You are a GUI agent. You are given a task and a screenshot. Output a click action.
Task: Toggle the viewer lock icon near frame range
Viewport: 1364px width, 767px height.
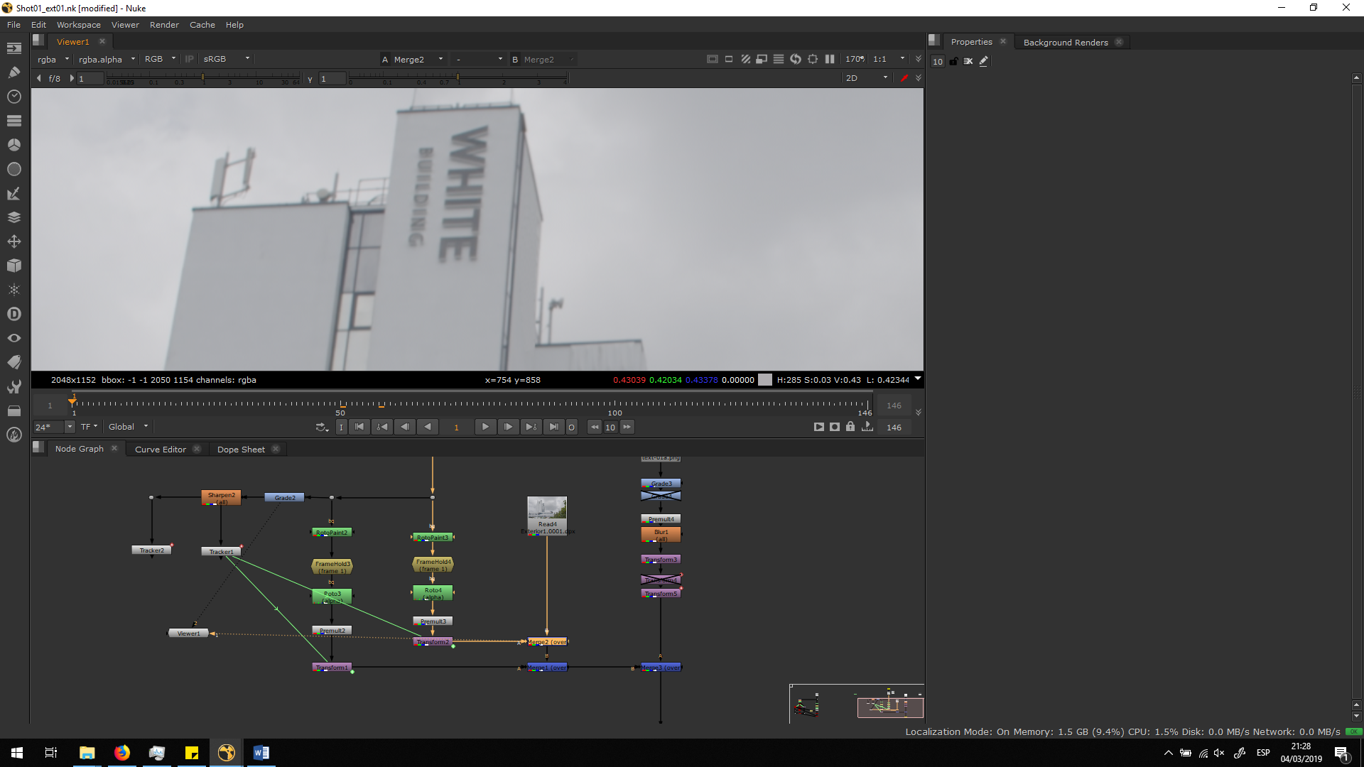pos(850,427)
